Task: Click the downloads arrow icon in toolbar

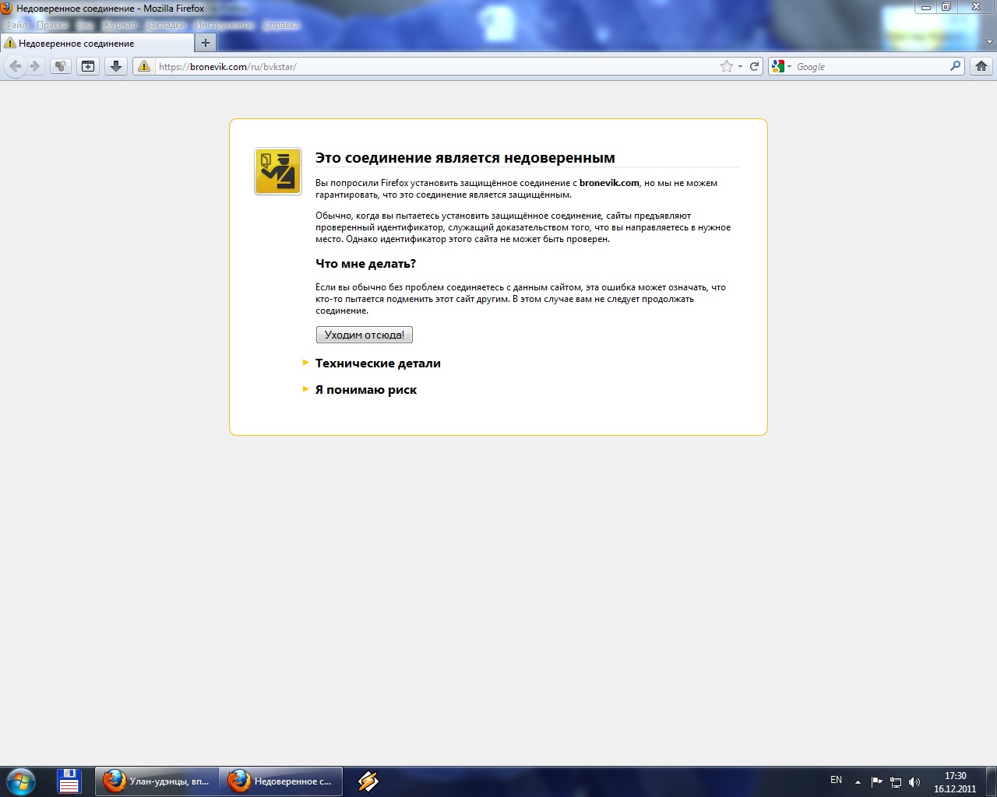Action: click(x=116, y=66)
